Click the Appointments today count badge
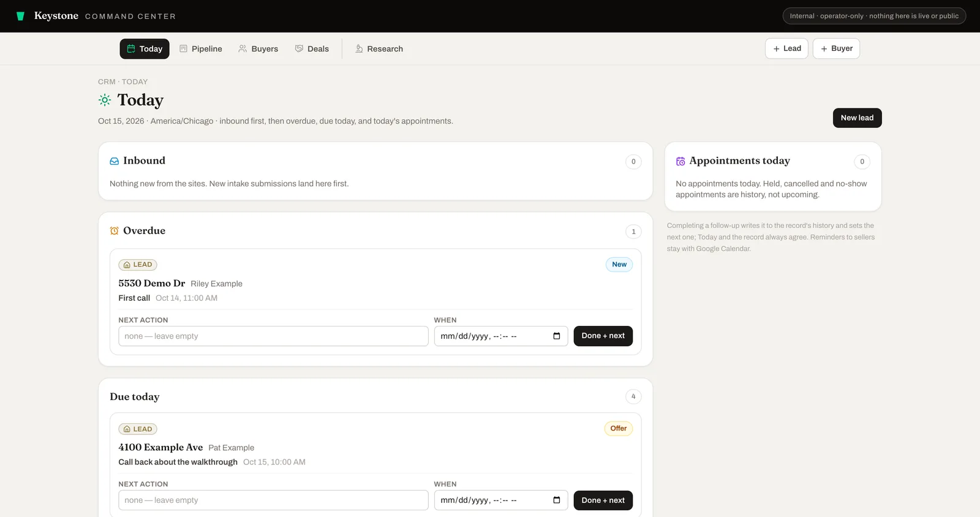980x517 pixels. (862, 162)
